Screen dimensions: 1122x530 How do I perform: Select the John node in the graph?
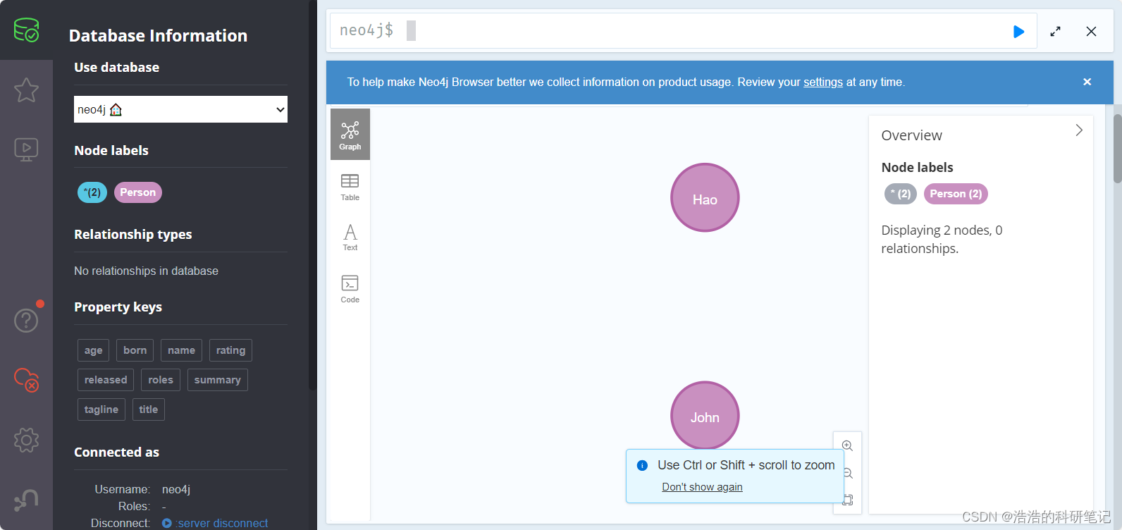[x=705, y=416]
